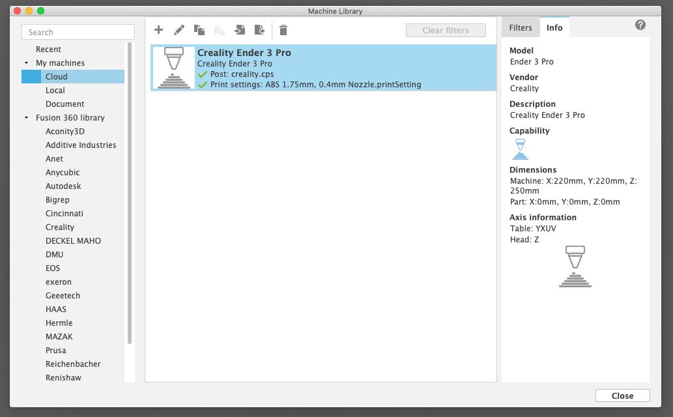This screenshot has width=673, height=417.
Task: Select Cincinnati in the library
Action: point(64,214)
